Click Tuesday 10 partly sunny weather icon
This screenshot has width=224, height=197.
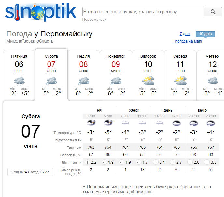point(148,80)
